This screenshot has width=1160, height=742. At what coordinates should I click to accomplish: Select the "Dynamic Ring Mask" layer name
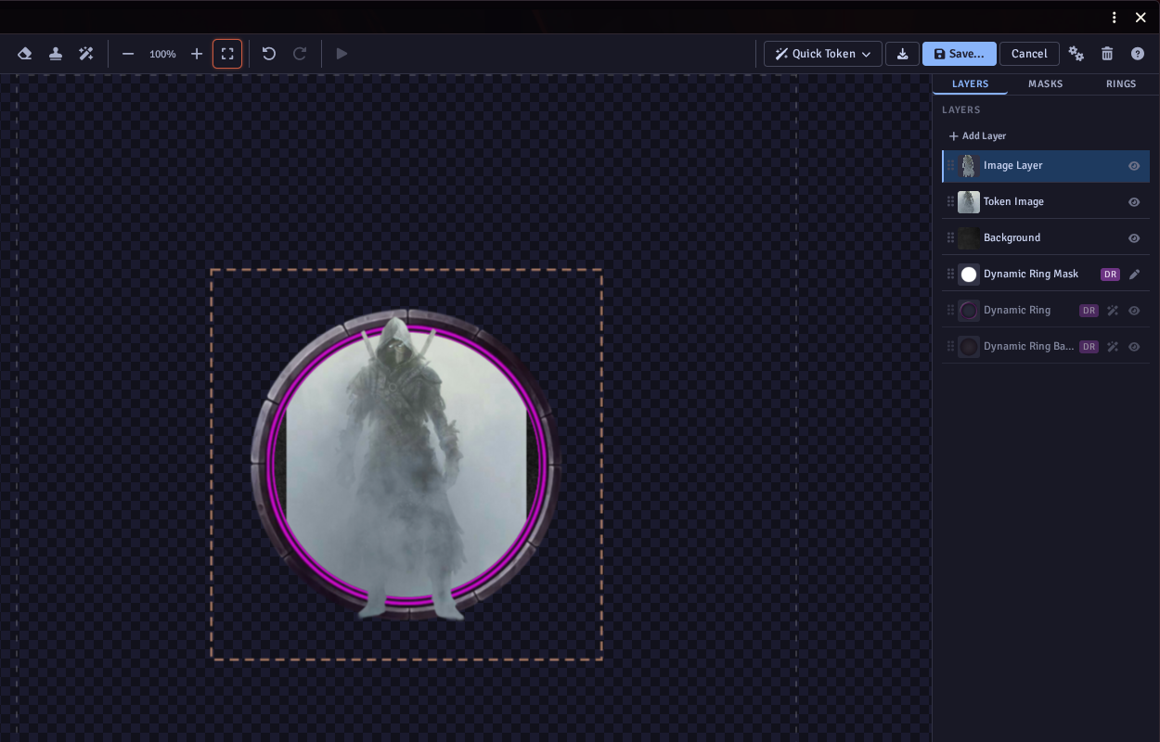coord(1031,275)
